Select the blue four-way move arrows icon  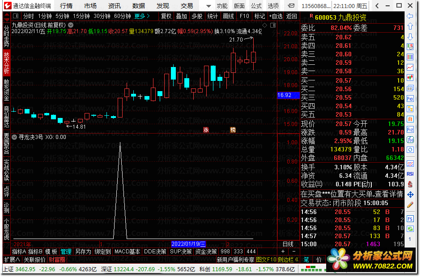[410, 194]
